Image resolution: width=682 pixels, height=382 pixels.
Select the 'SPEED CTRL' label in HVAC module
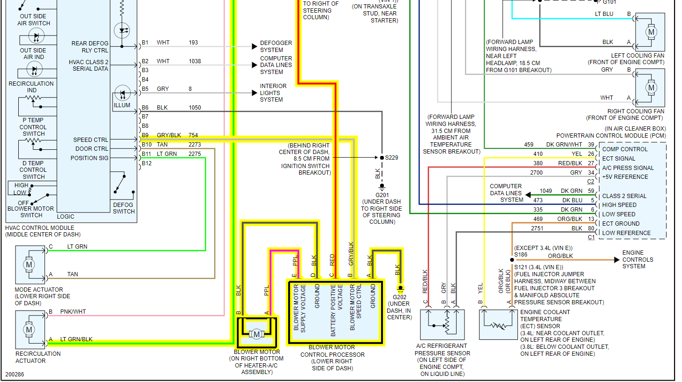(x=90, y=140)
